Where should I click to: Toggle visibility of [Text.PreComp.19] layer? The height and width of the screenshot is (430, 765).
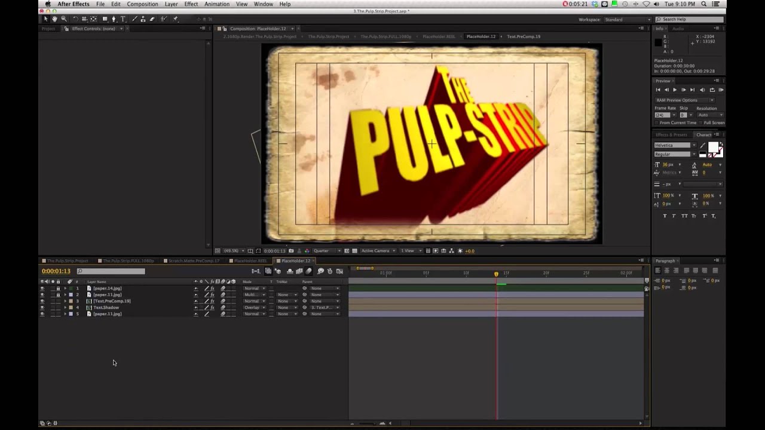pos(42,301)
